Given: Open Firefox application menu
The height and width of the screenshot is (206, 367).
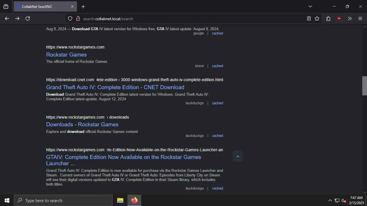Looking at the screenshot, I should [x=360, y=19].
